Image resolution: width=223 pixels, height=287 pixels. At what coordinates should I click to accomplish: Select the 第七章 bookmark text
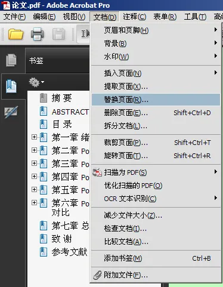(x=70, y=226)
